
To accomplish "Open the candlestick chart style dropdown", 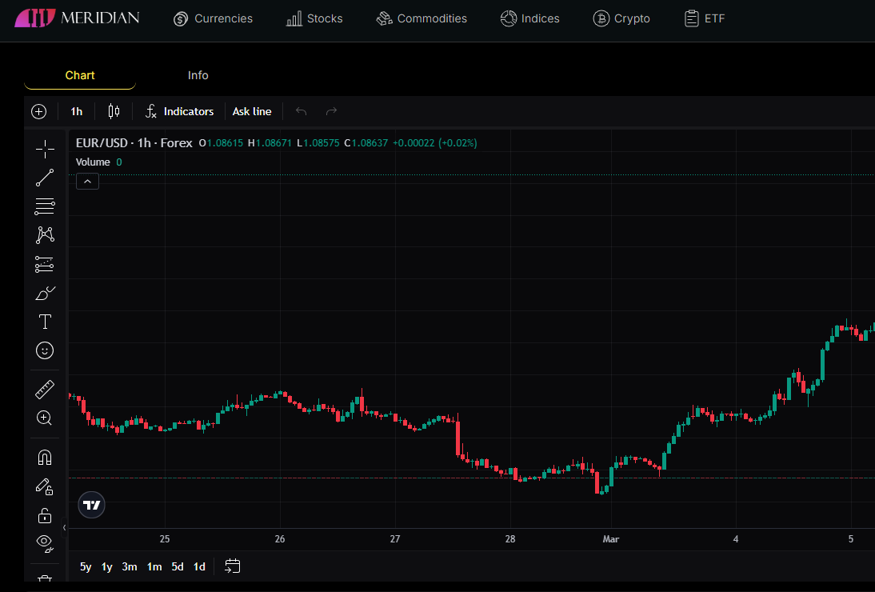I will click(x=114, y=111).
